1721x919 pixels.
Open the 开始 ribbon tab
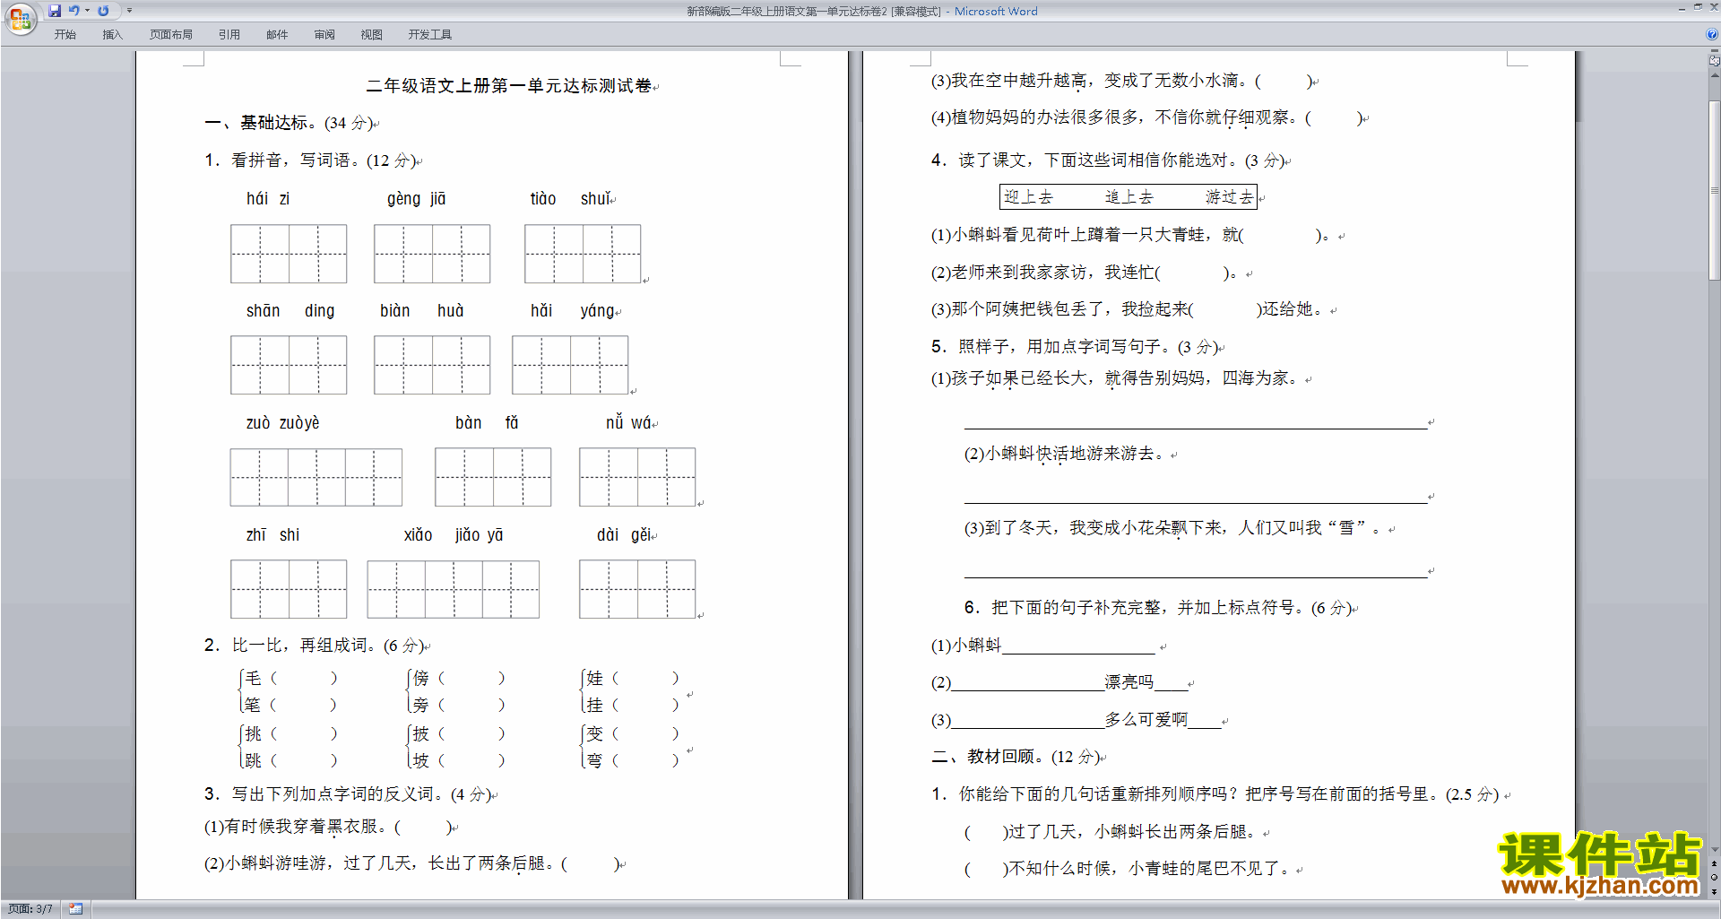point(65,35)
